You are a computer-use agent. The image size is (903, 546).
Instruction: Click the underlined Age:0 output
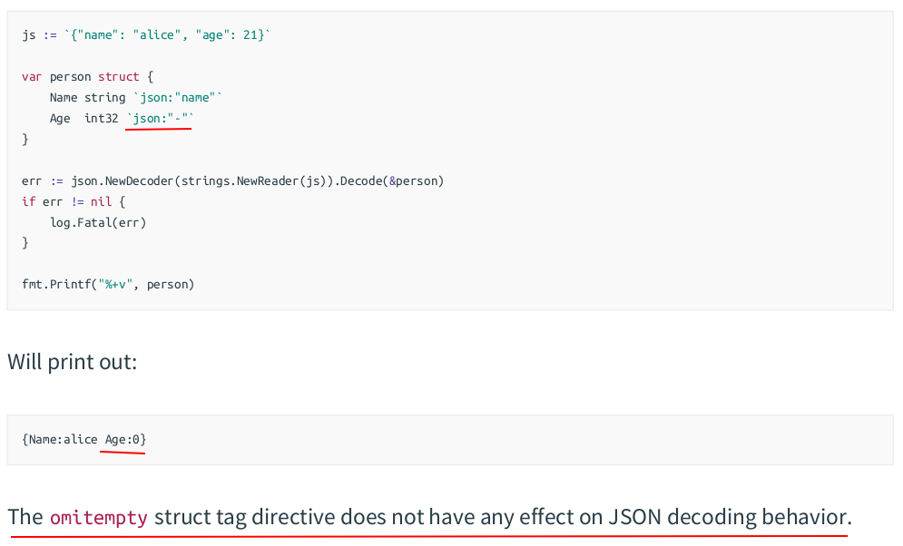pyautogui.click(x=124, y=440)
